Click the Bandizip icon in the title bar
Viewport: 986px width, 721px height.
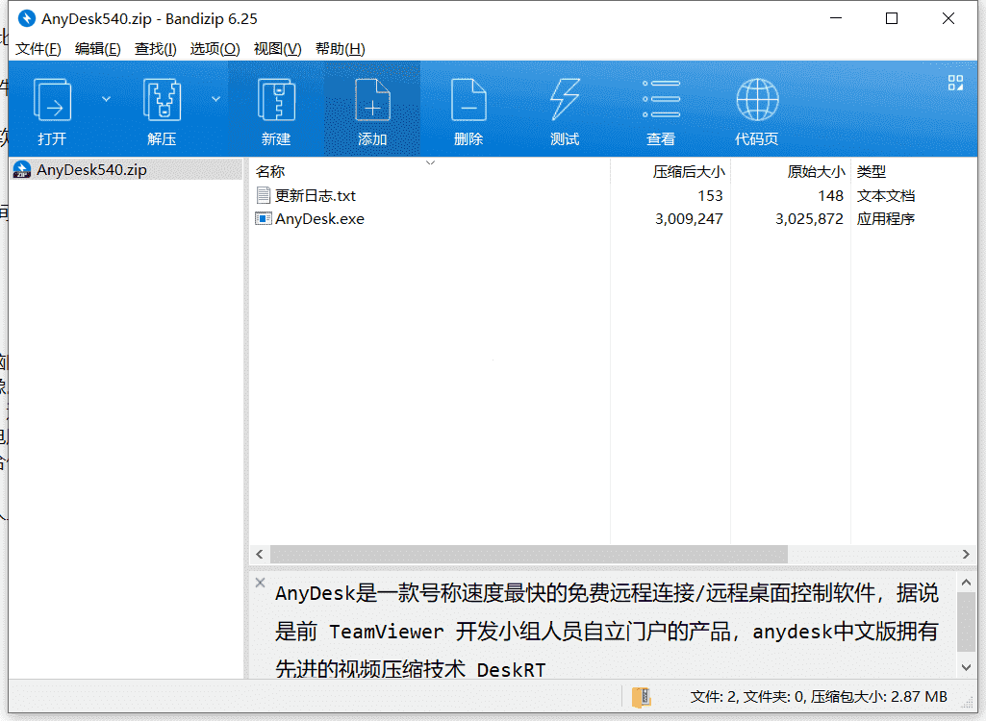click(x=26, y=18)
